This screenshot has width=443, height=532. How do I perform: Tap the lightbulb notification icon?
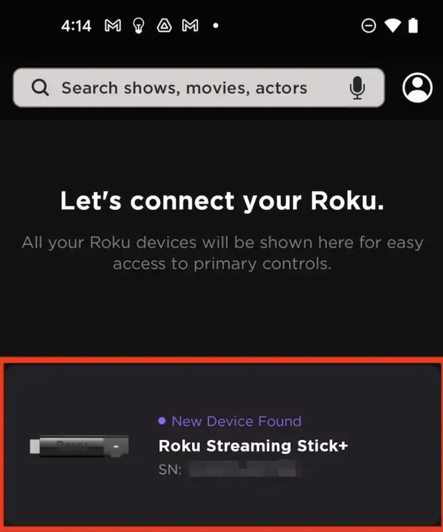point(138,26)
